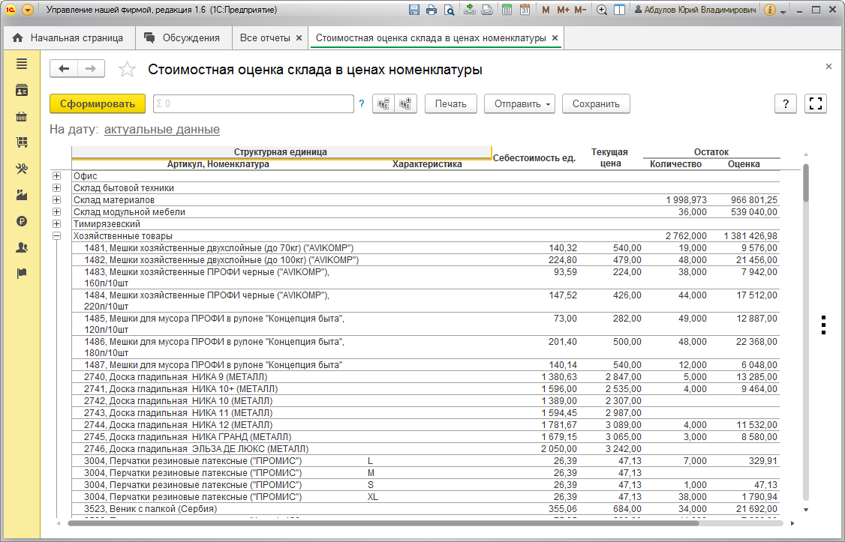
Task: Go to the Начальная страница tab
Action: (75, 37)
